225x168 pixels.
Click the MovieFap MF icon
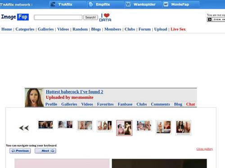point(166,4)
